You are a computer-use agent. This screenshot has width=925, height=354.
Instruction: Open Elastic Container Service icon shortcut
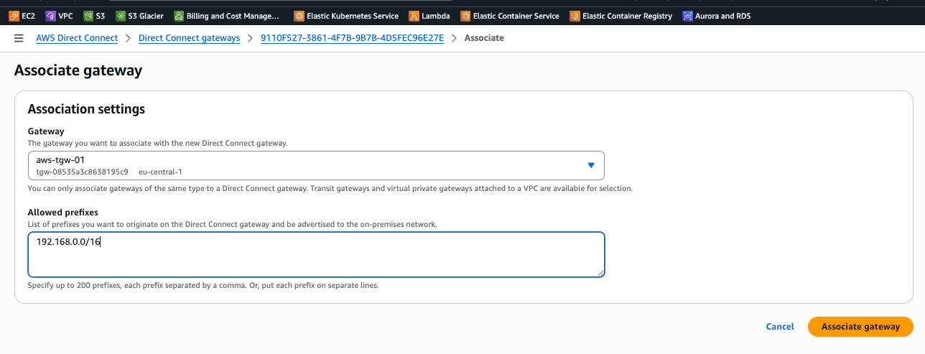point(465,16)
